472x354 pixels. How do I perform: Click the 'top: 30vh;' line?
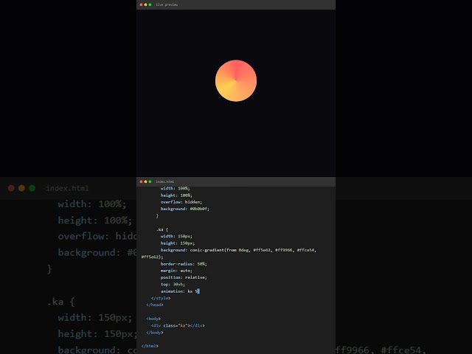click(x=173, y=285)
